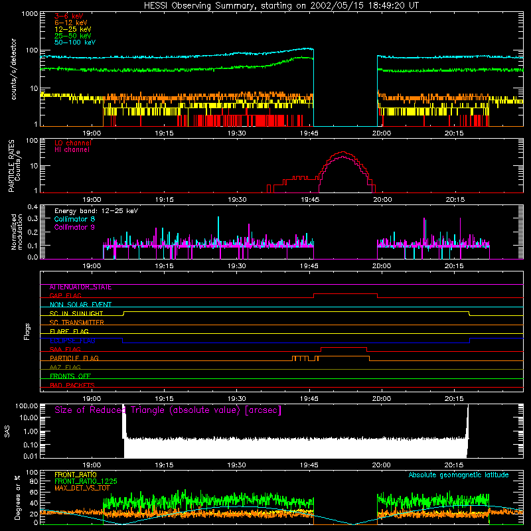Click the red 3-6 keV legend label
The image size is (531, 531).
[x=69, y=16]
